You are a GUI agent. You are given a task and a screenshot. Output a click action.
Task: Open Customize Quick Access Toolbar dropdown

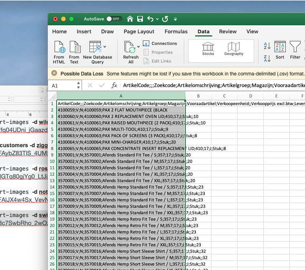pyautogui.click(x=175, y=19)
